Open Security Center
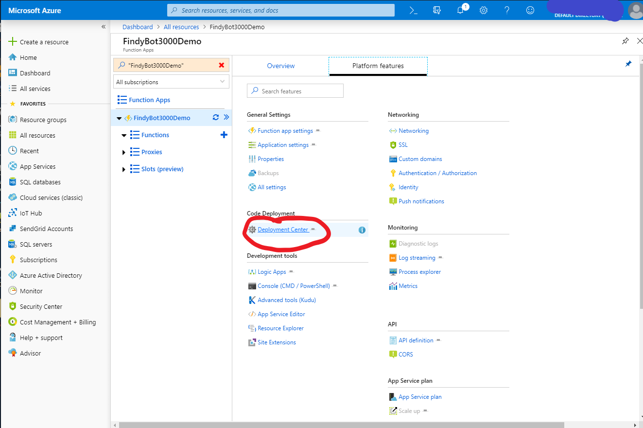This screenshot has width=643, height=428. click(x=41, y=306)
